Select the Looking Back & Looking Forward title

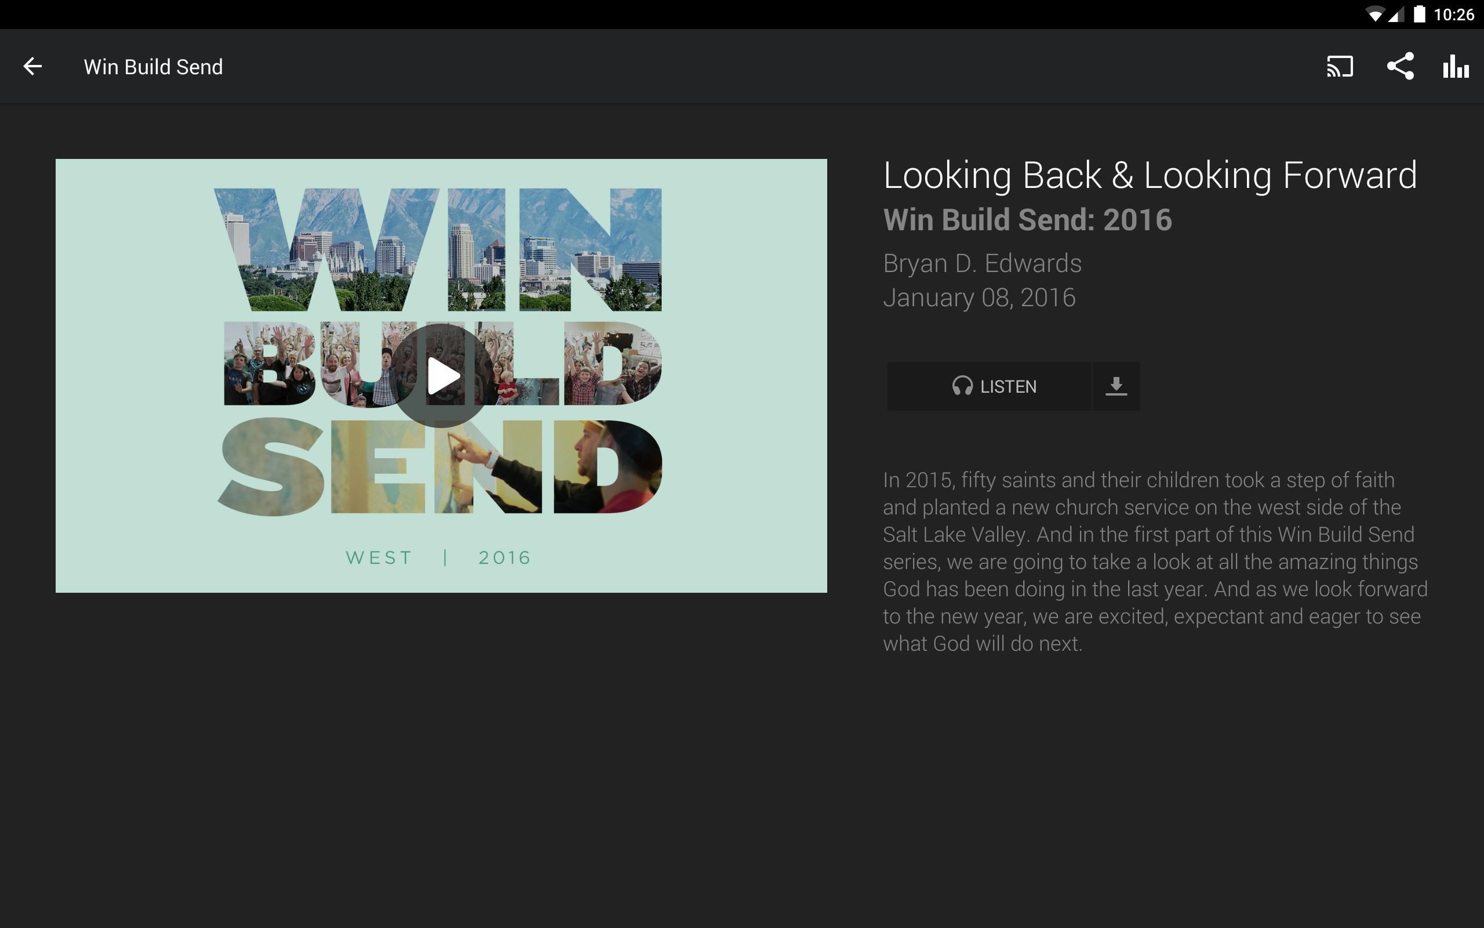[x=1151, y=176]
